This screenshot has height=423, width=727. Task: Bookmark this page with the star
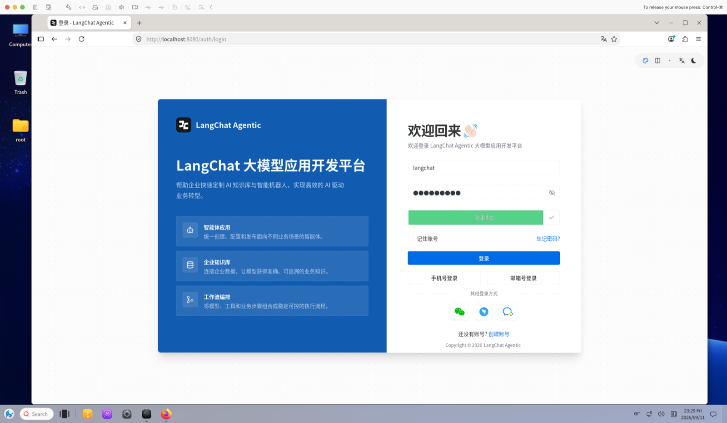[x=614, y=39]
